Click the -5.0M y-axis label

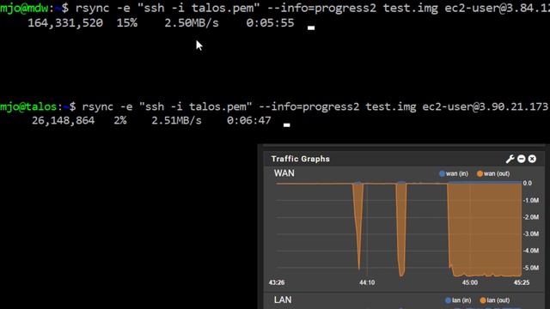pyautogui.click(x=531, y=268)
